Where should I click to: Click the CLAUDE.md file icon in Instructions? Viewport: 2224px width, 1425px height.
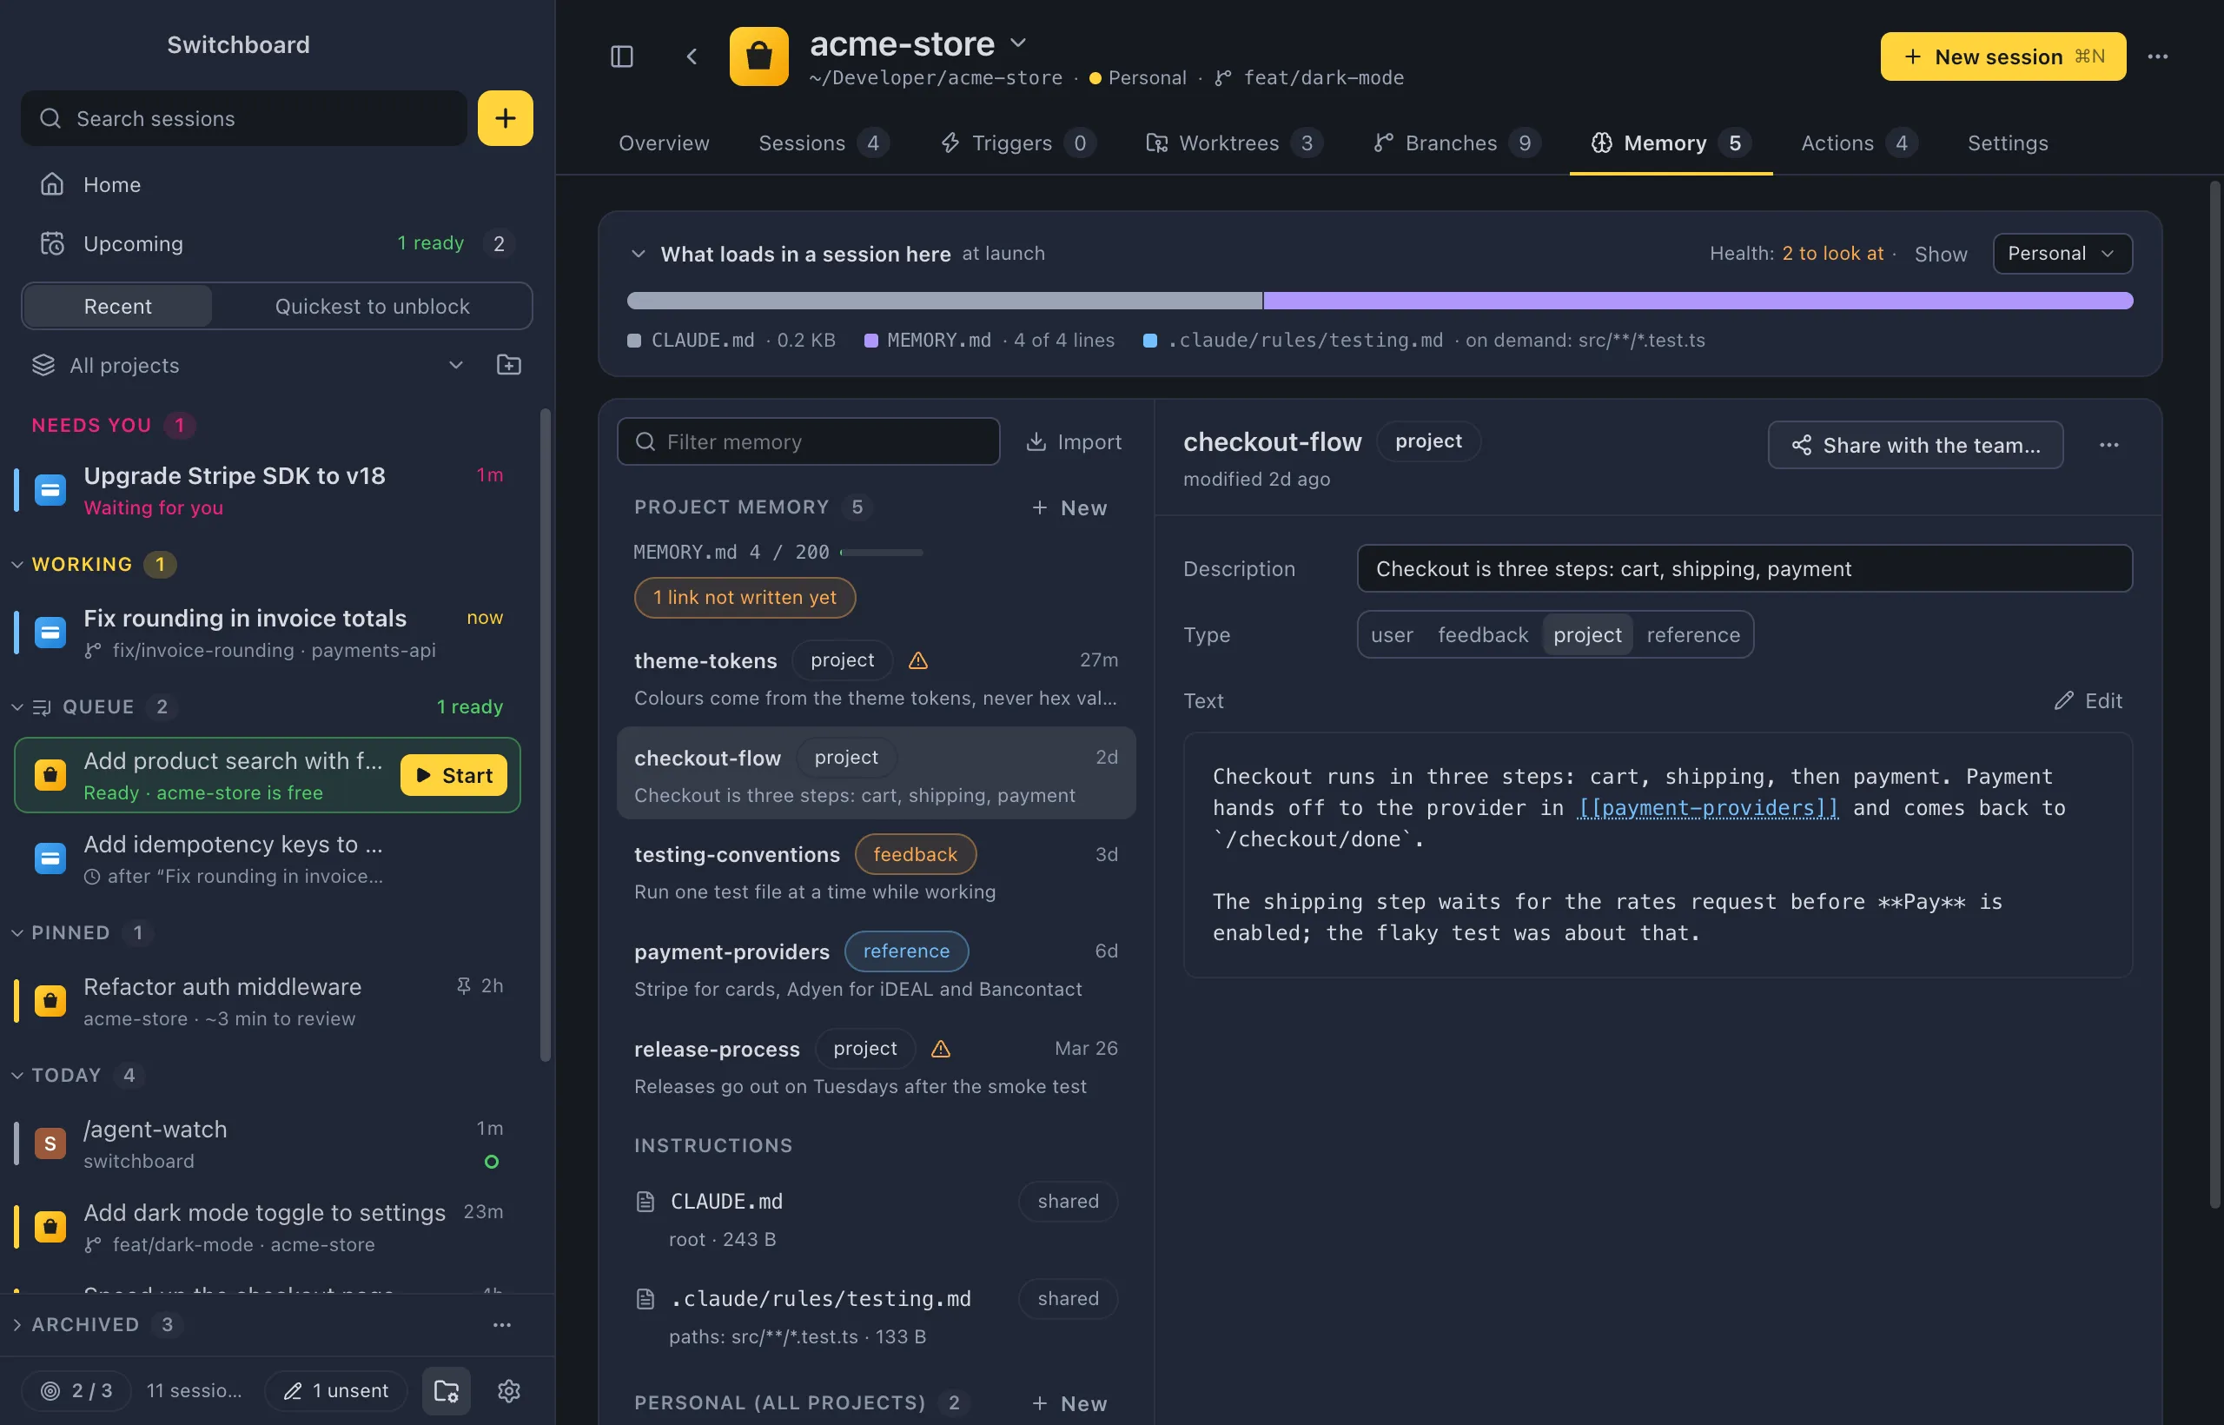click(x=645, y=1201)
